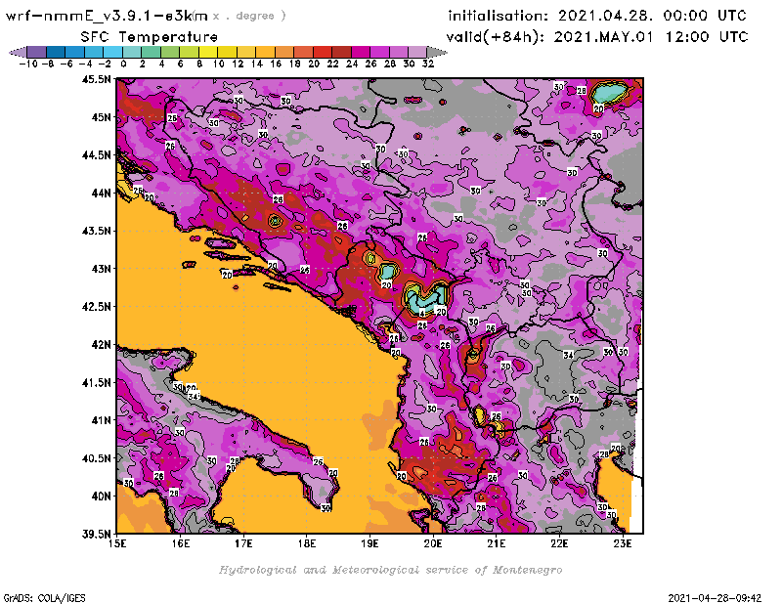Click the 40N latitude label

tap(101, 496)
